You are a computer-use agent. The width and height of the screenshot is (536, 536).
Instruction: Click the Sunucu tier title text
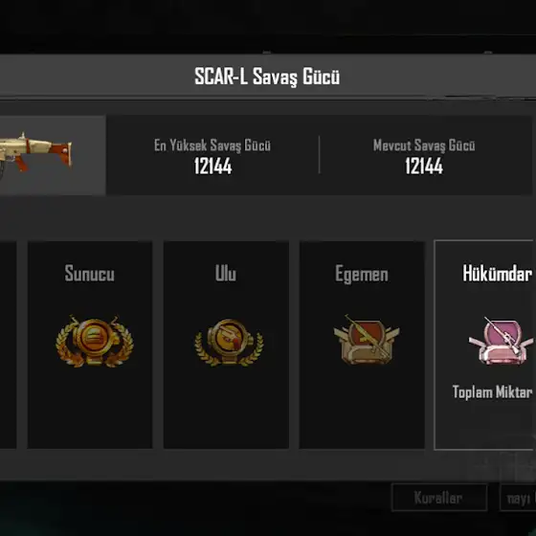click(90, 273)
